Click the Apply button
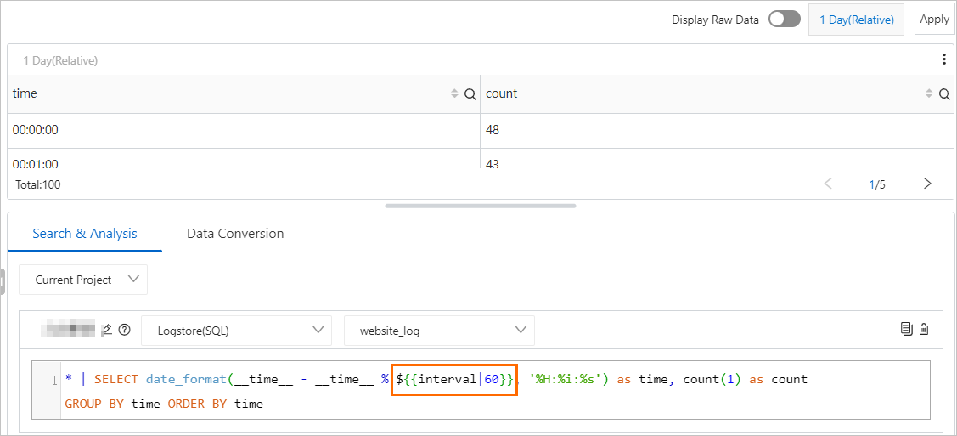 [x=934, y=19]
